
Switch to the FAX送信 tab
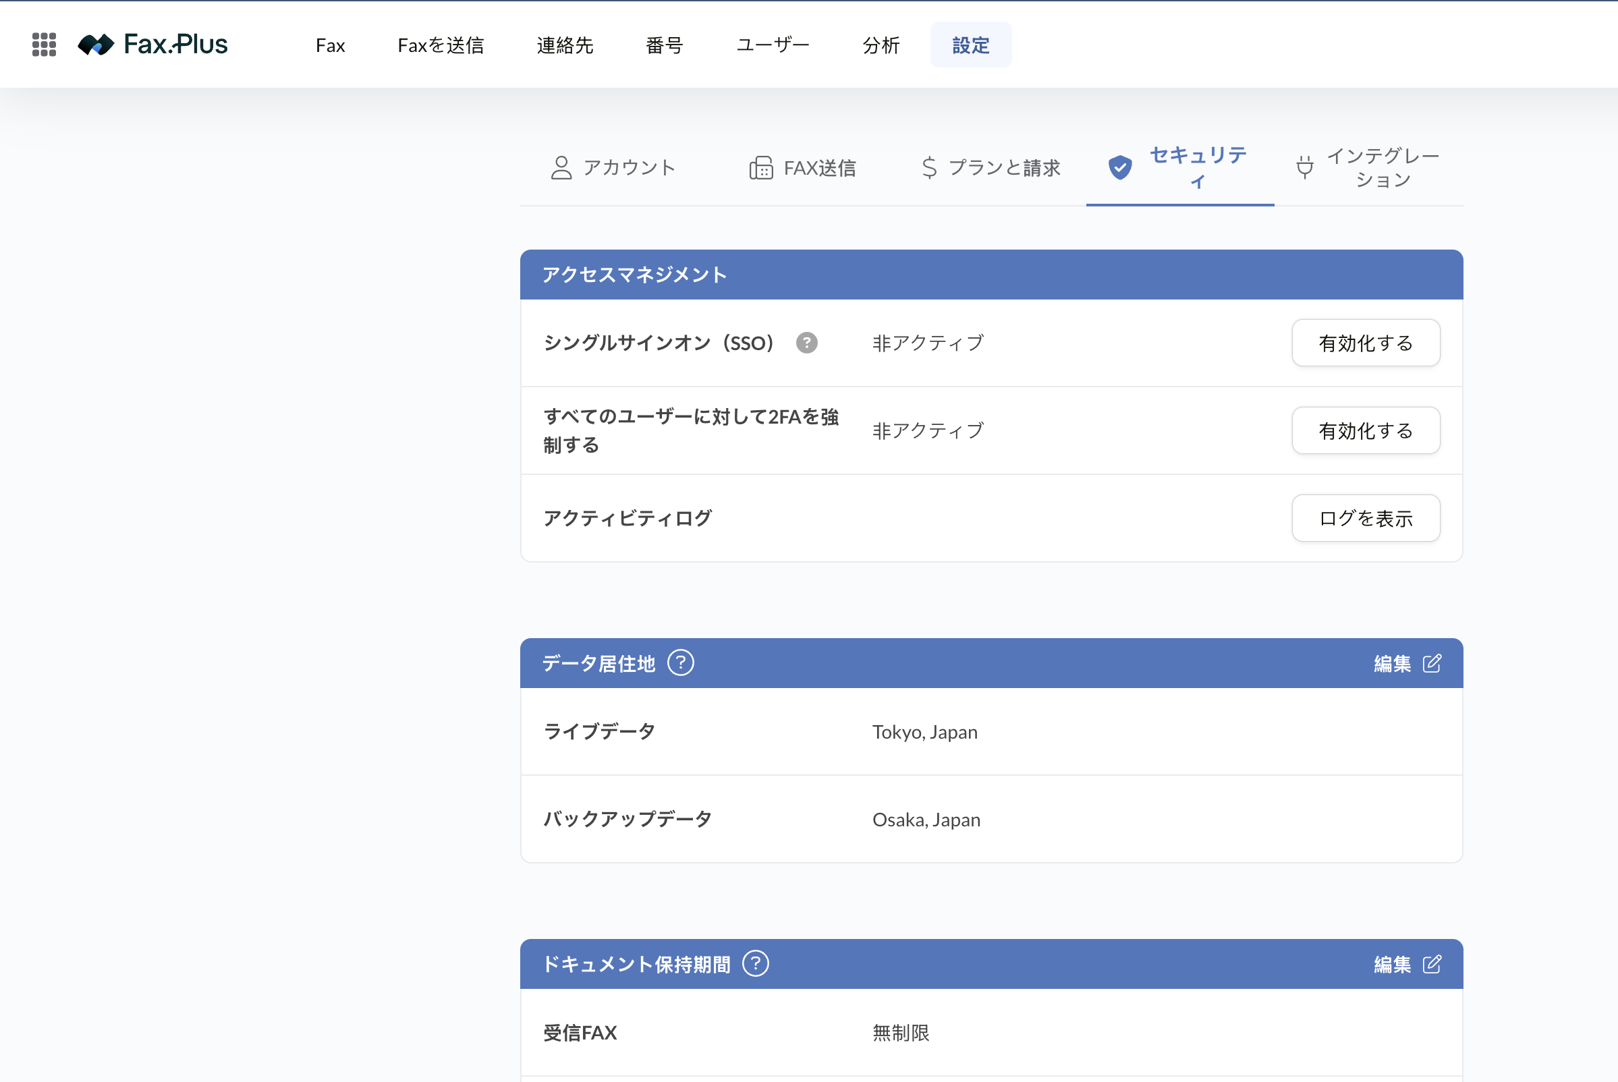[x=803, y=168]
